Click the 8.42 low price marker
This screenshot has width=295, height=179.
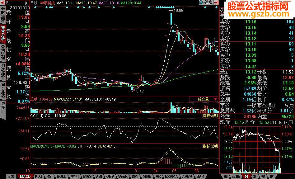point(140,91)
